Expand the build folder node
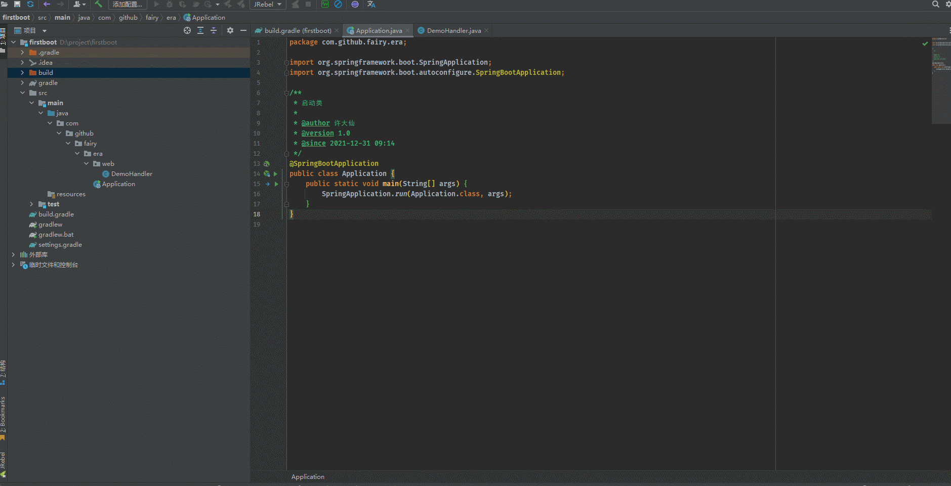Viewport: 951px width, 486px height. [22, 73]
